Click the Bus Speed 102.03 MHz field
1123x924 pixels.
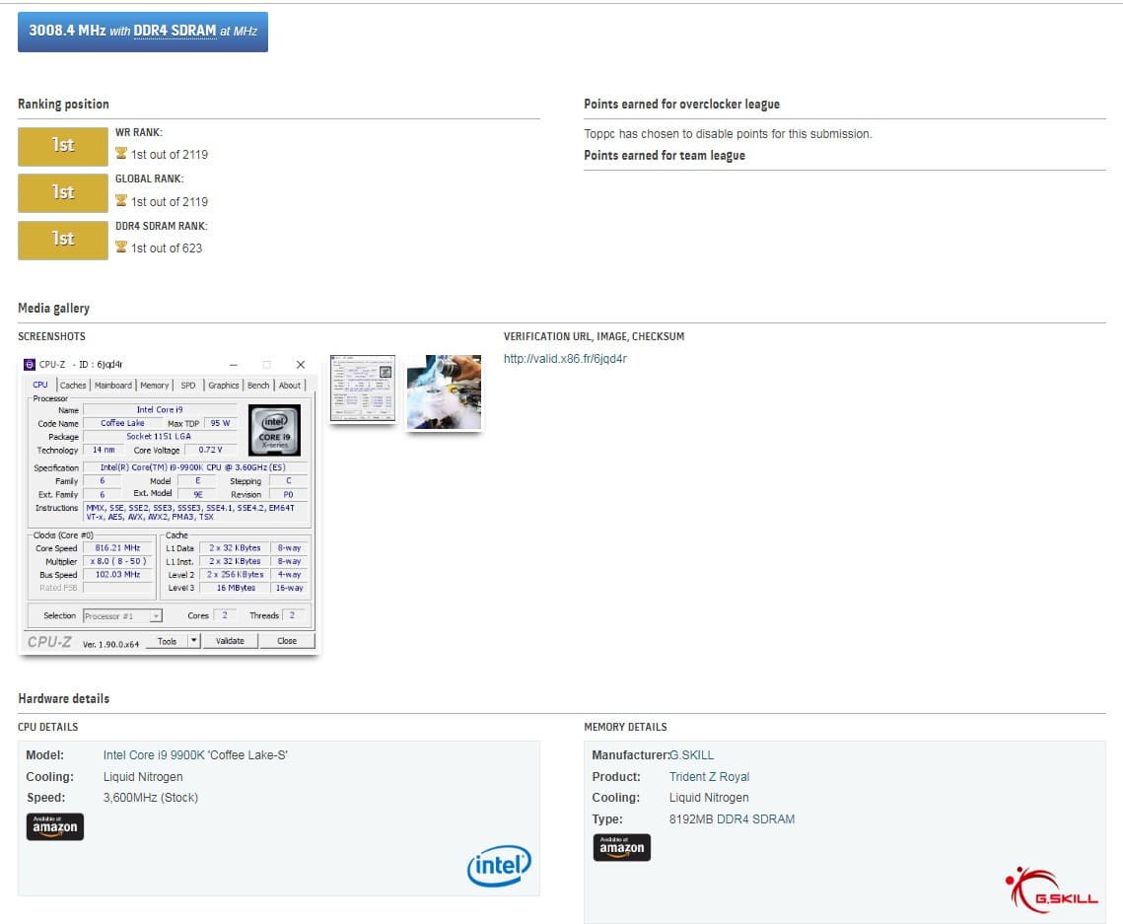tap(117, 575)
